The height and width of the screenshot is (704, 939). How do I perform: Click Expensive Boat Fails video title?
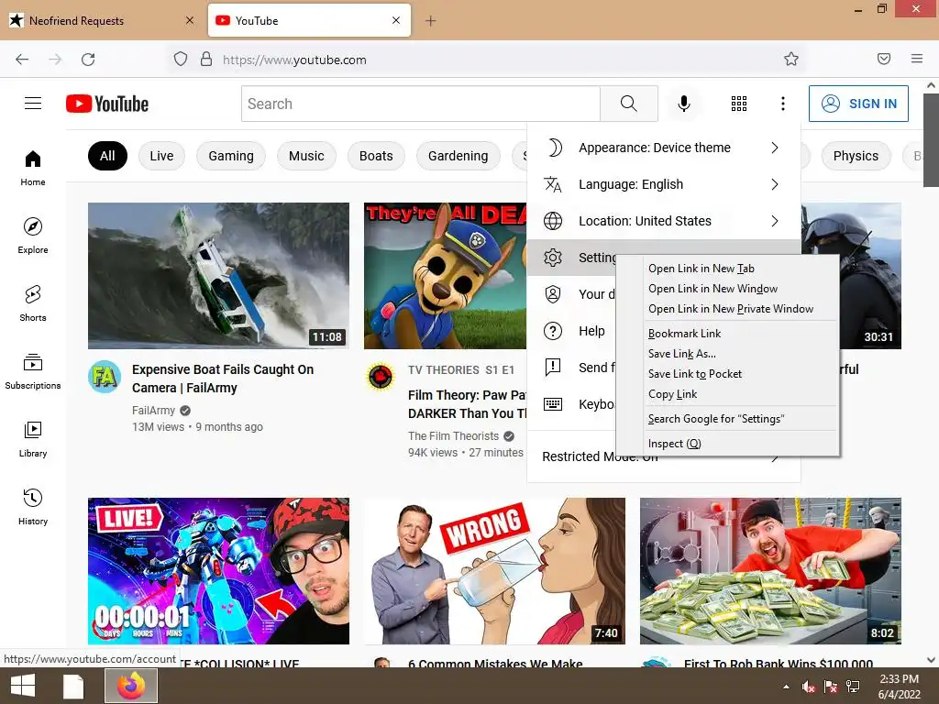(223, 379)
